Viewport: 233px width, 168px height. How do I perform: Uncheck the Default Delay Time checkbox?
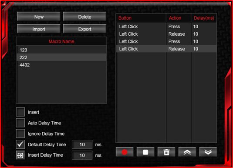20,144
